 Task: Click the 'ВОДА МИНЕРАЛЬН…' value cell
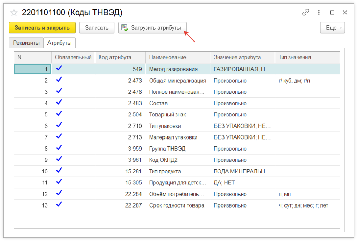242,171
